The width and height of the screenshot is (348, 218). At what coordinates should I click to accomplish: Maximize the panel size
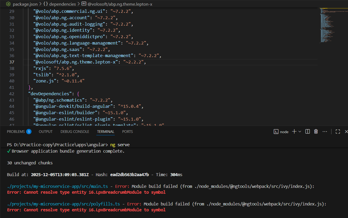[338, 132]
